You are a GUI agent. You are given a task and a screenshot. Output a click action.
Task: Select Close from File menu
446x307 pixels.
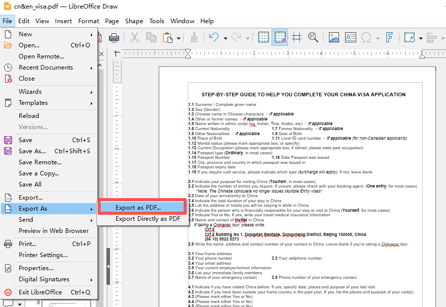tap(49, 79)
